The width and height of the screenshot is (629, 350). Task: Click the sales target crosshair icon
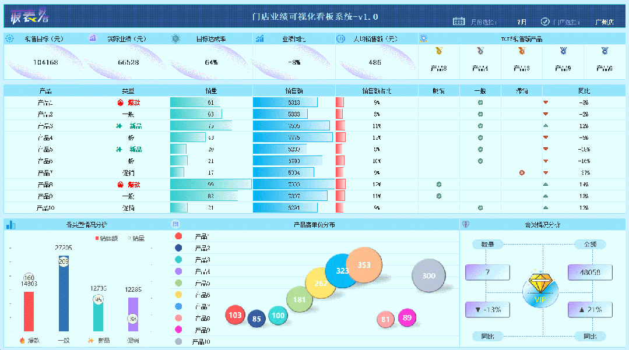point(10,38)
